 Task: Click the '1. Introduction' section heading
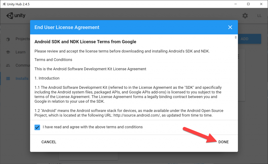click(47, 78)
